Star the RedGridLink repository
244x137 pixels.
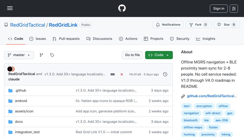[227, 25]
